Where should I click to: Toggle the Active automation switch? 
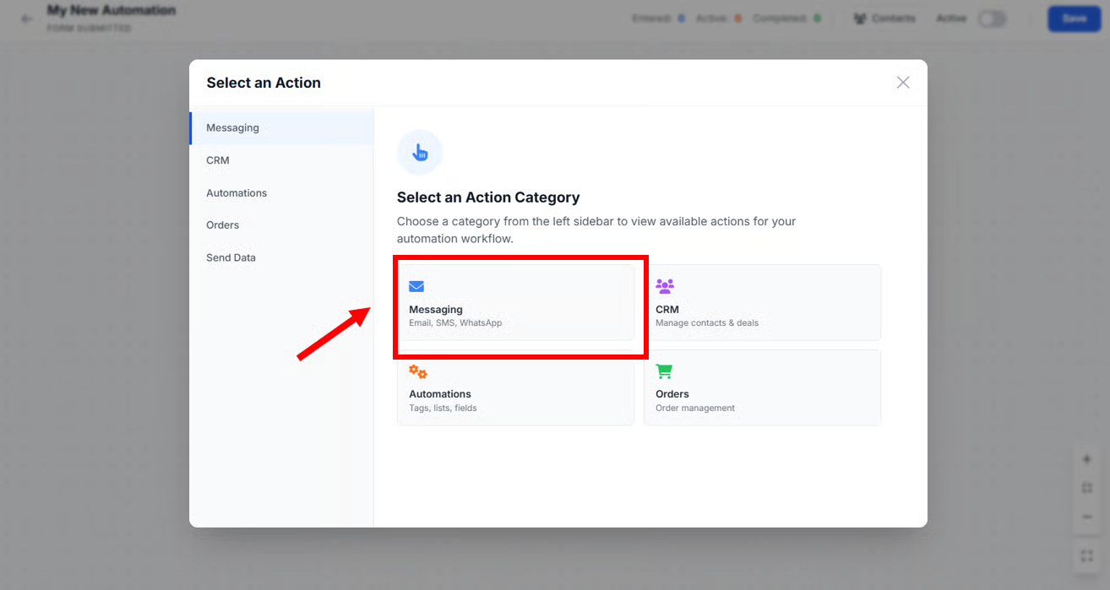click(992, 19)
